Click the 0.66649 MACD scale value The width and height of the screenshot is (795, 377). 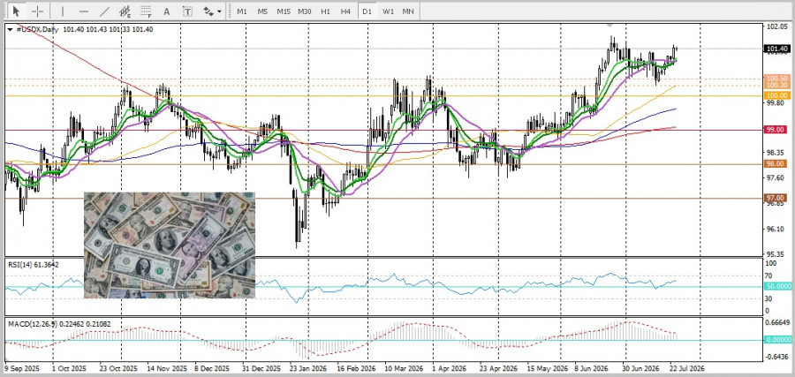click(777, 322)
